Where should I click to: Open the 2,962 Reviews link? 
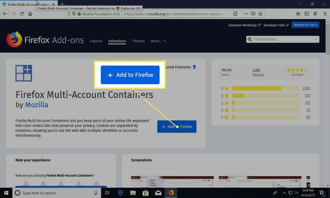point(258,72)
